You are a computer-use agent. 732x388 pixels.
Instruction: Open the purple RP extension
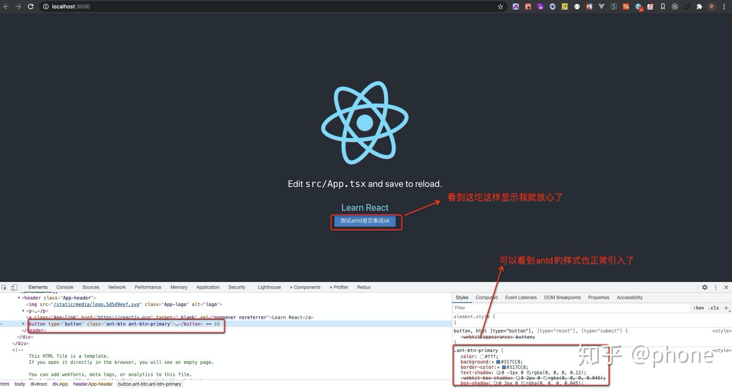[540, 7]
